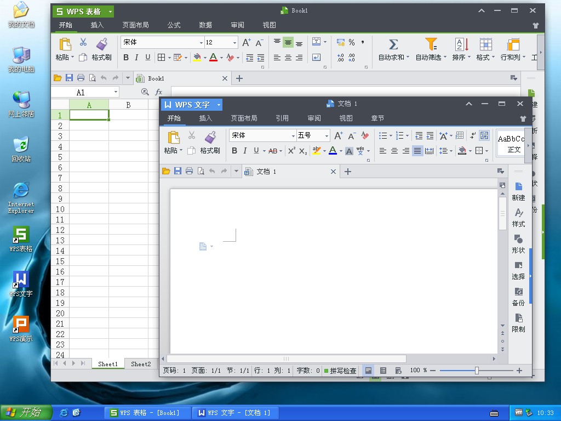Click the WPS演示 desktop shortcut
The width and height of the screenshot is (561, 421).
(21, 328)
